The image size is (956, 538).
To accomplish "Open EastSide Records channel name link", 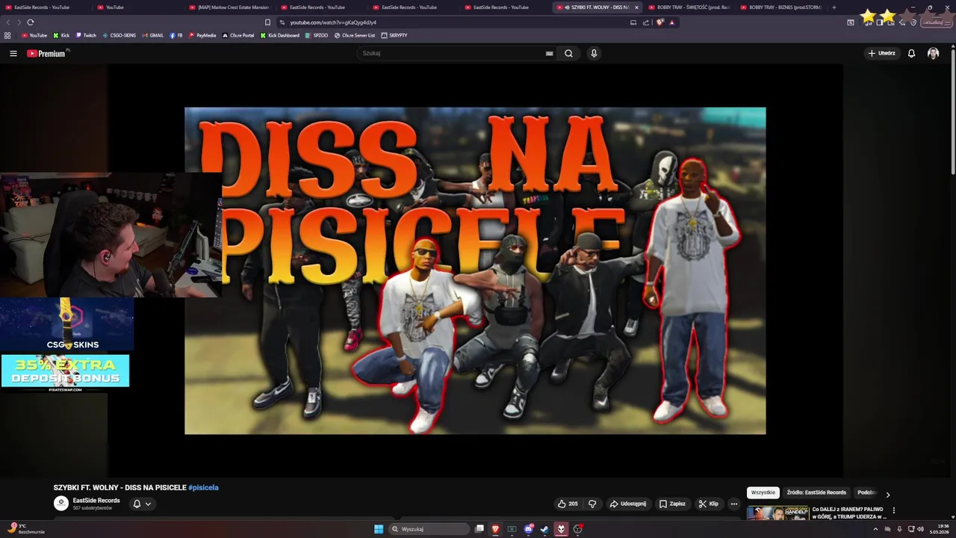I will click(x=96, y=501).
